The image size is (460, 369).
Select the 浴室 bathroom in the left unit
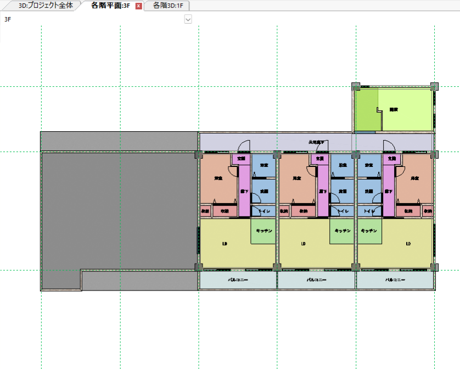pyautogui.click(x=263, y=165)
